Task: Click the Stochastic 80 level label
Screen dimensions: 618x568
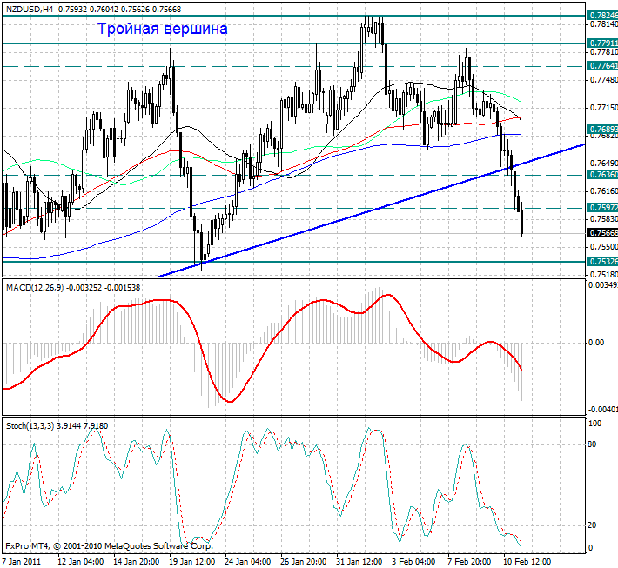Action: click(x=592, y=444)
